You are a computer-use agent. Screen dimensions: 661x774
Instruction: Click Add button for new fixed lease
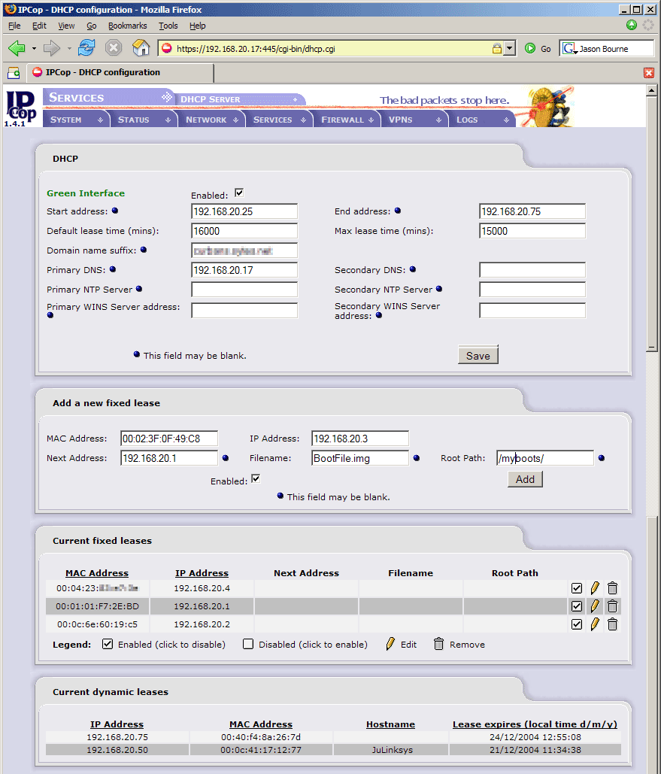click(525, 479)
